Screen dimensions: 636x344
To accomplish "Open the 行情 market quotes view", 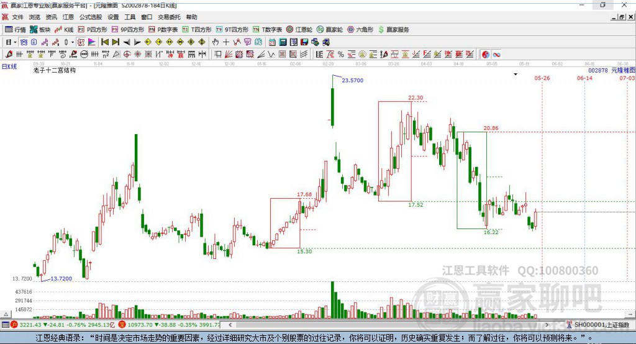I will (x=16, y=30).
